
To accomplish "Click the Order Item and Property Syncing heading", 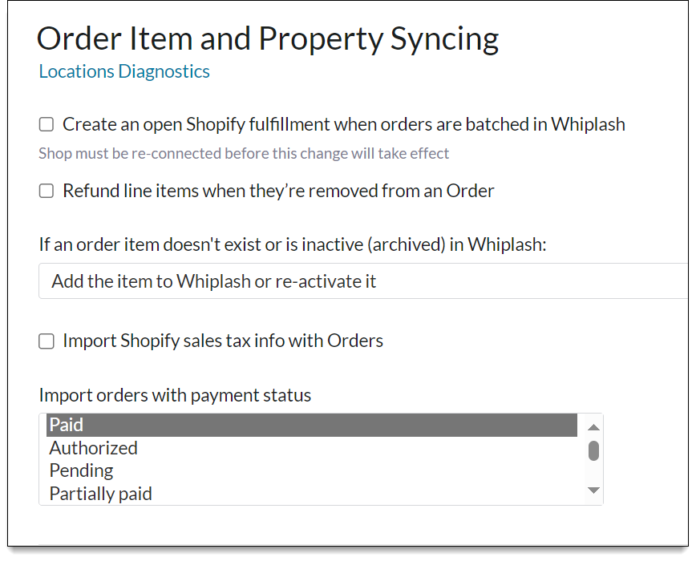I will point(267,38).
